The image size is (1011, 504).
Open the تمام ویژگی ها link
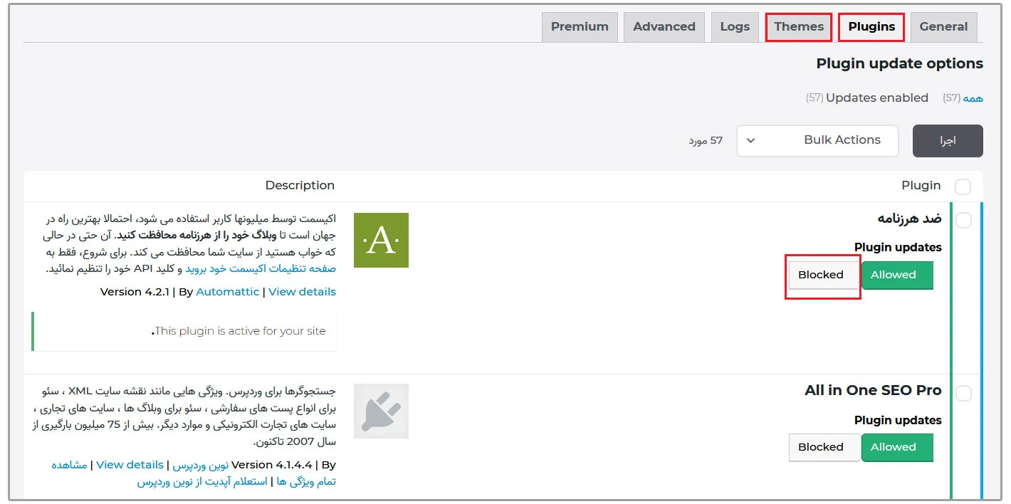[x=306, y=482]
